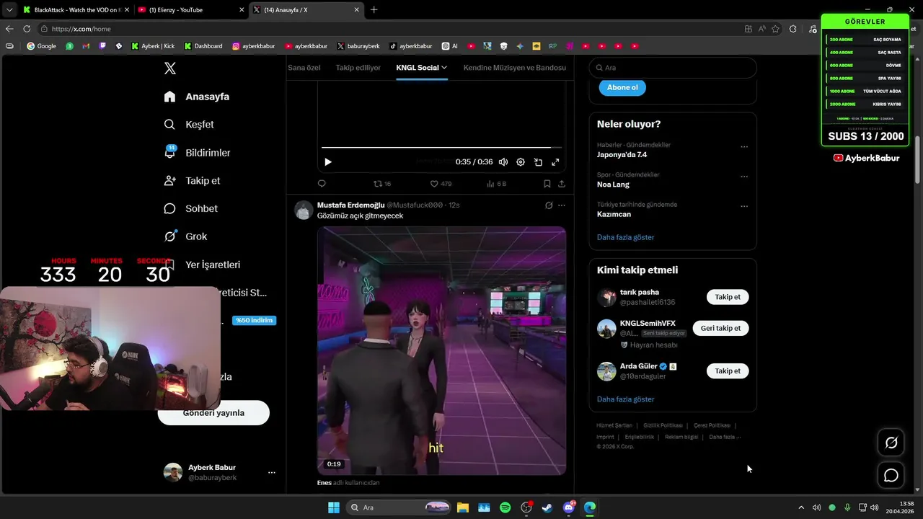
Task: Show hidden system tray icons
Action: coord(800,507)
